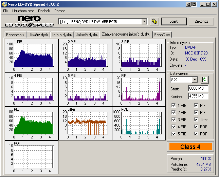219x177 pixels.
Task: Click the disc type value DVD-R
Action: point(190,47)
